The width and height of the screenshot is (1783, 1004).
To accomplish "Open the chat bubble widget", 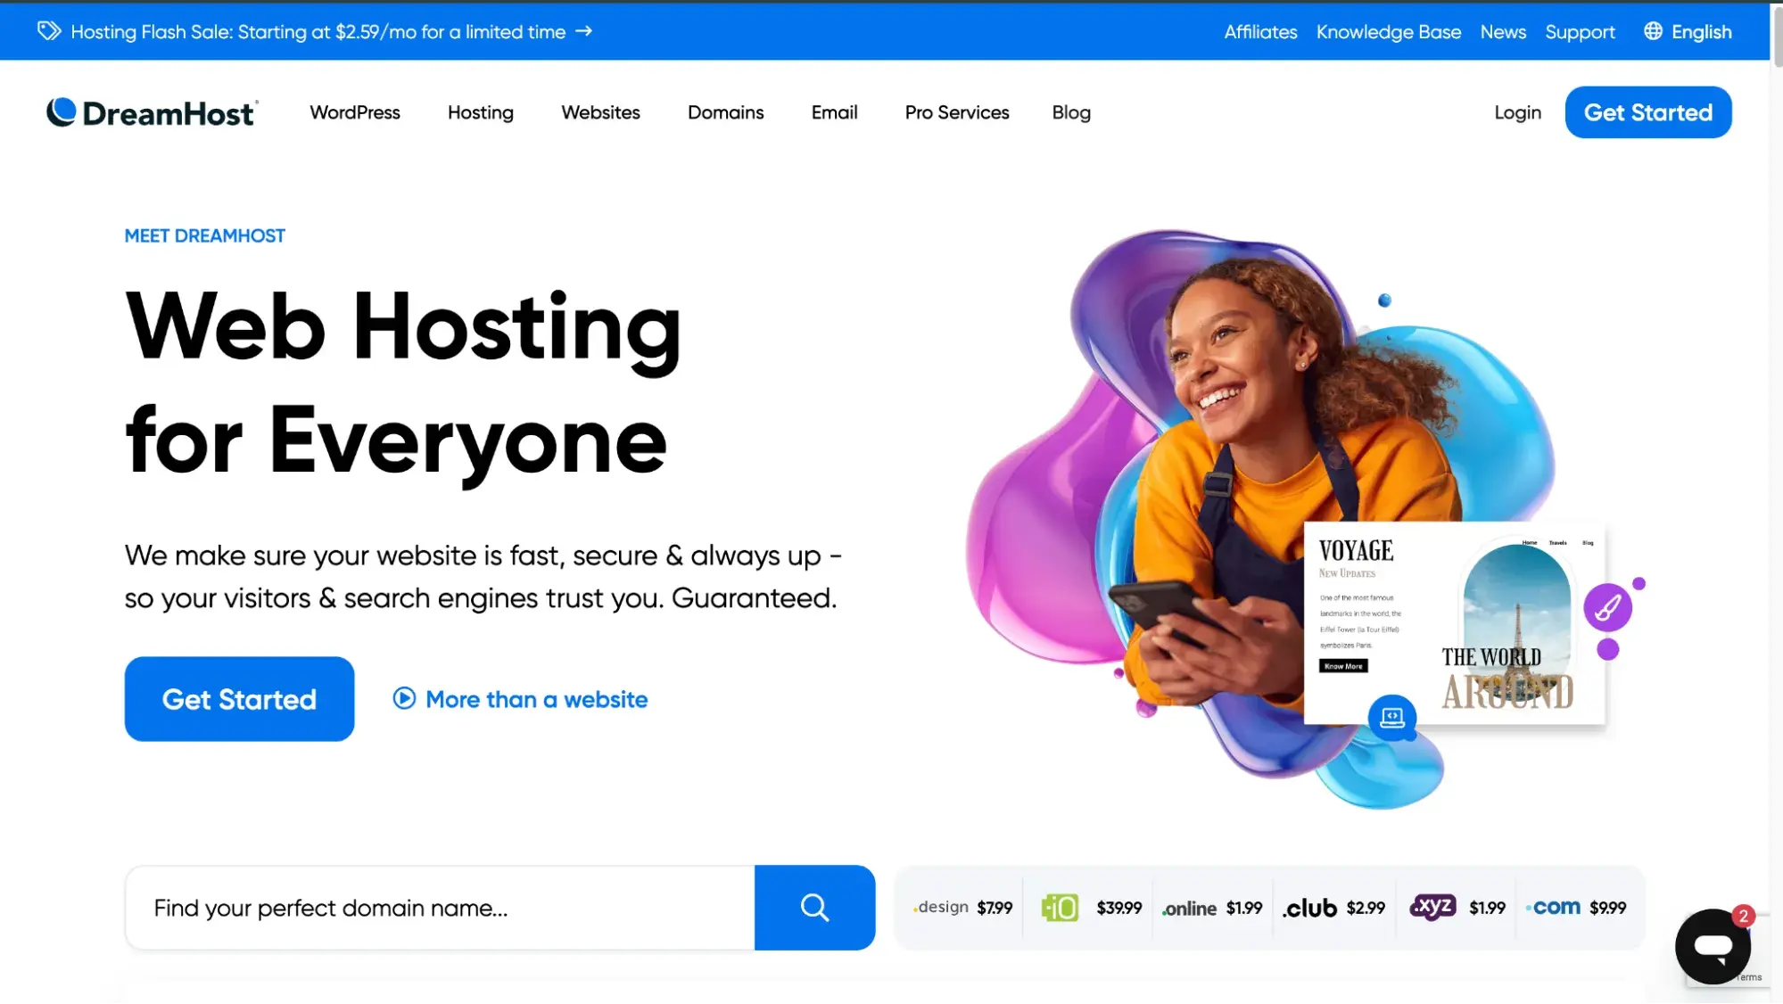I will click(x=1713, y=946).
